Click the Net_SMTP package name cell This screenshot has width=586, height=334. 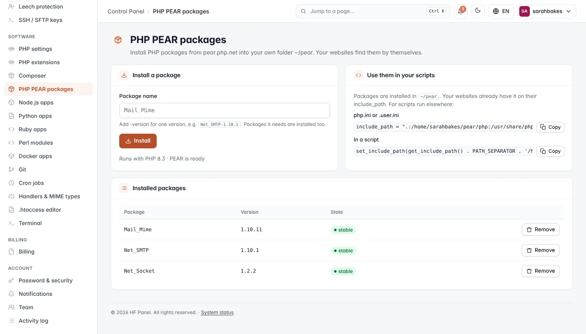(x=136, y=250)
